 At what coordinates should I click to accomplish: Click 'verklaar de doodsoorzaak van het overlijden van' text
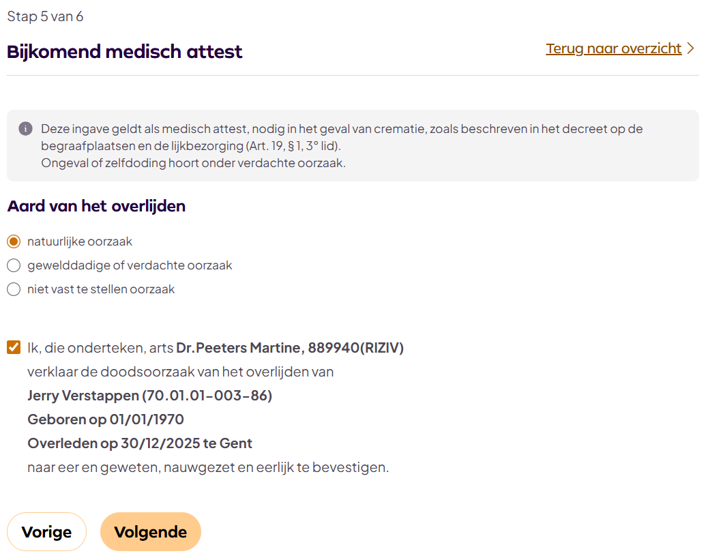(x=180, y=372)
